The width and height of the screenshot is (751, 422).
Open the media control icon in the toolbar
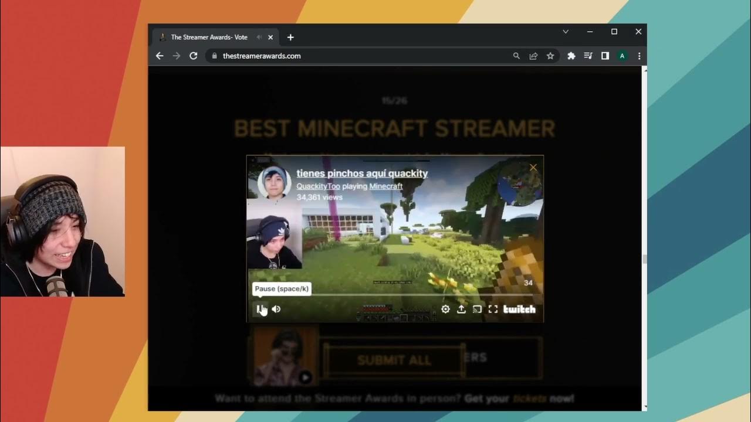(x=588, y=56)
